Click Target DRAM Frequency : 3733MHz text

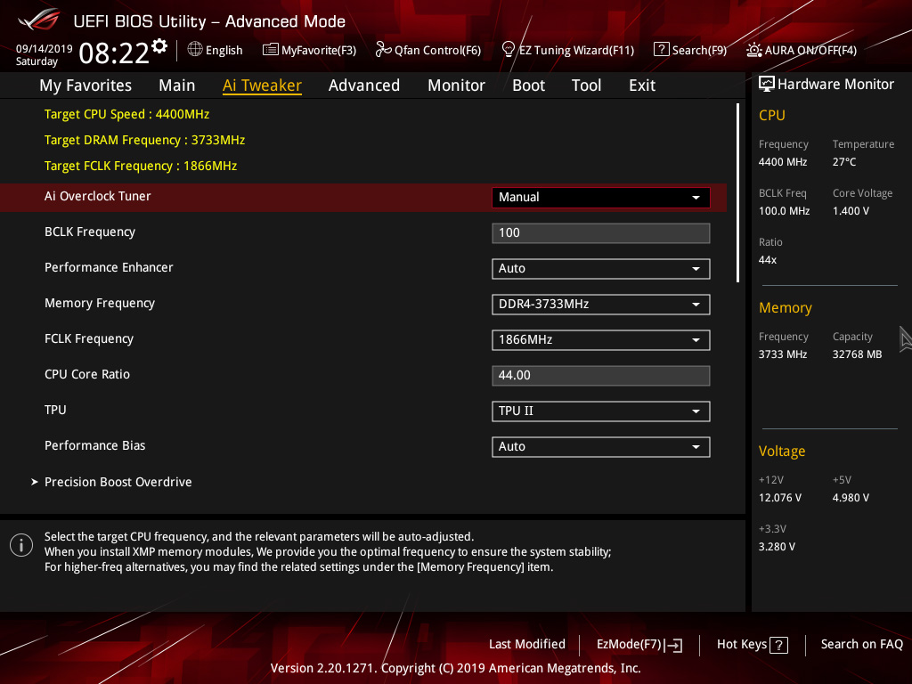tap(145, 140)
